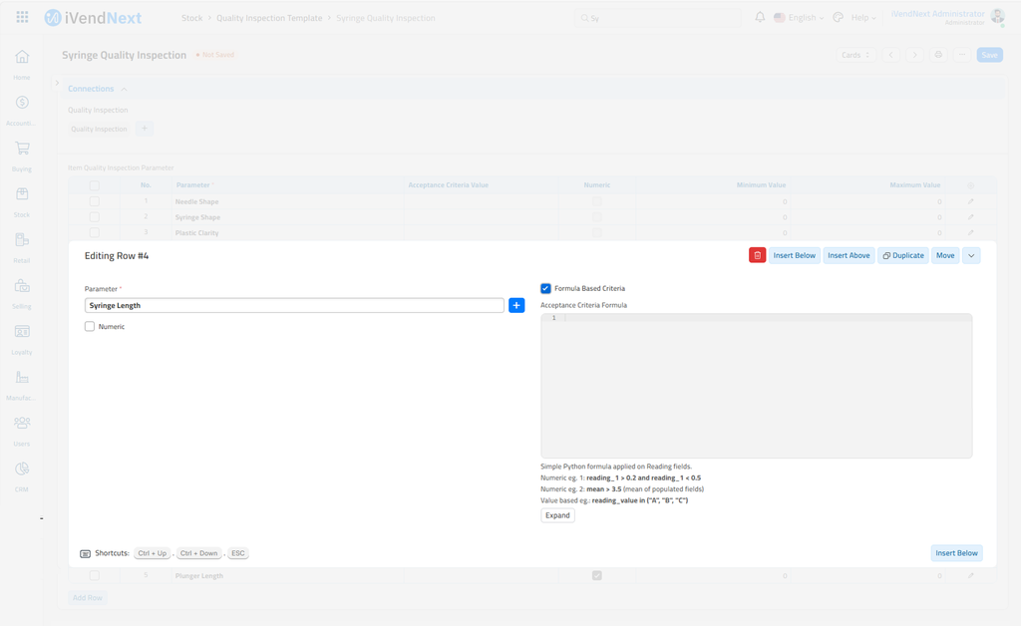1021x626 pixels.
Task: Enable the Numeric checkbox
Action: [x=90, y=326]
